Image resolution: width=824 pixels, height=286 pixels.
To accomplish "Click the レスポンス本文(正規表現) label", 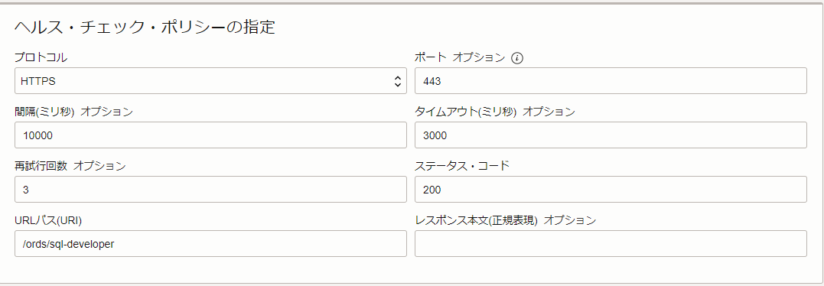I will coord(476,220).
